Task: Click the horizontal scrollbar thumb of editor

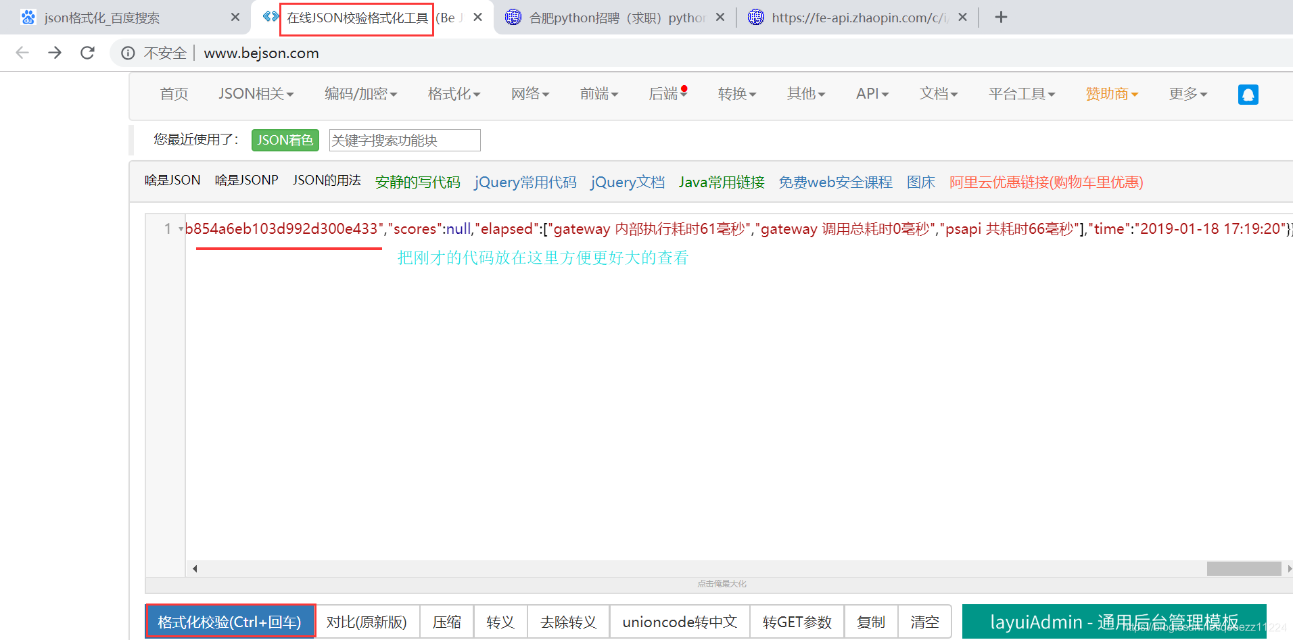Action: tap(1244, 568)
